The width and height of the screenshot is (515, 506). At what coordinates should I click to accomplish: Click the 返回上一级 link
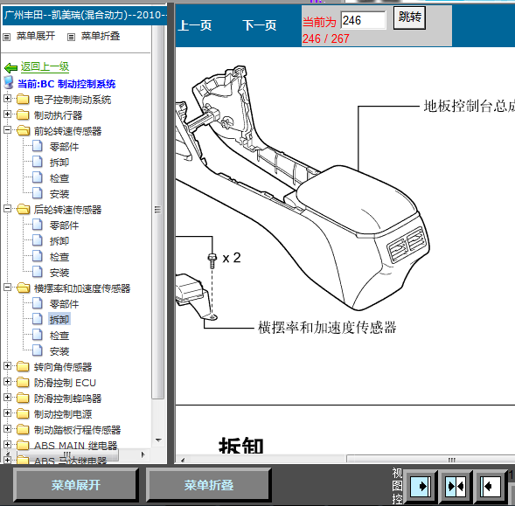point(45,66)
